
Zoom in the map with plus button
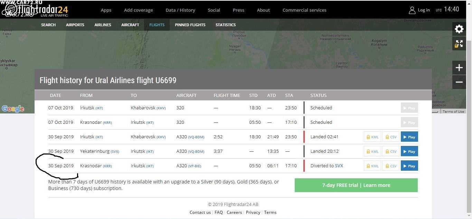[x=459, y=68]
